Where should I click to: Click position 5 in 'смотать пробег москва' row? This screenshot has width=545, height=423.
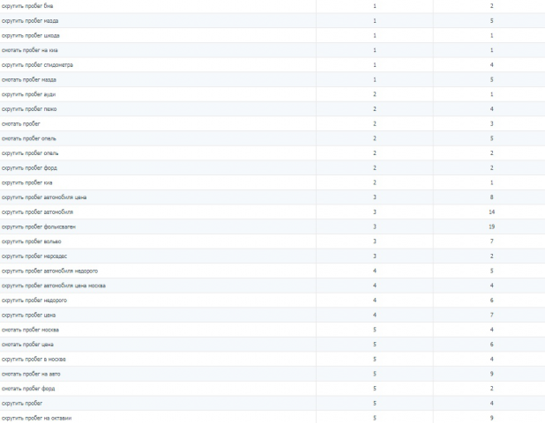(375, 330)
